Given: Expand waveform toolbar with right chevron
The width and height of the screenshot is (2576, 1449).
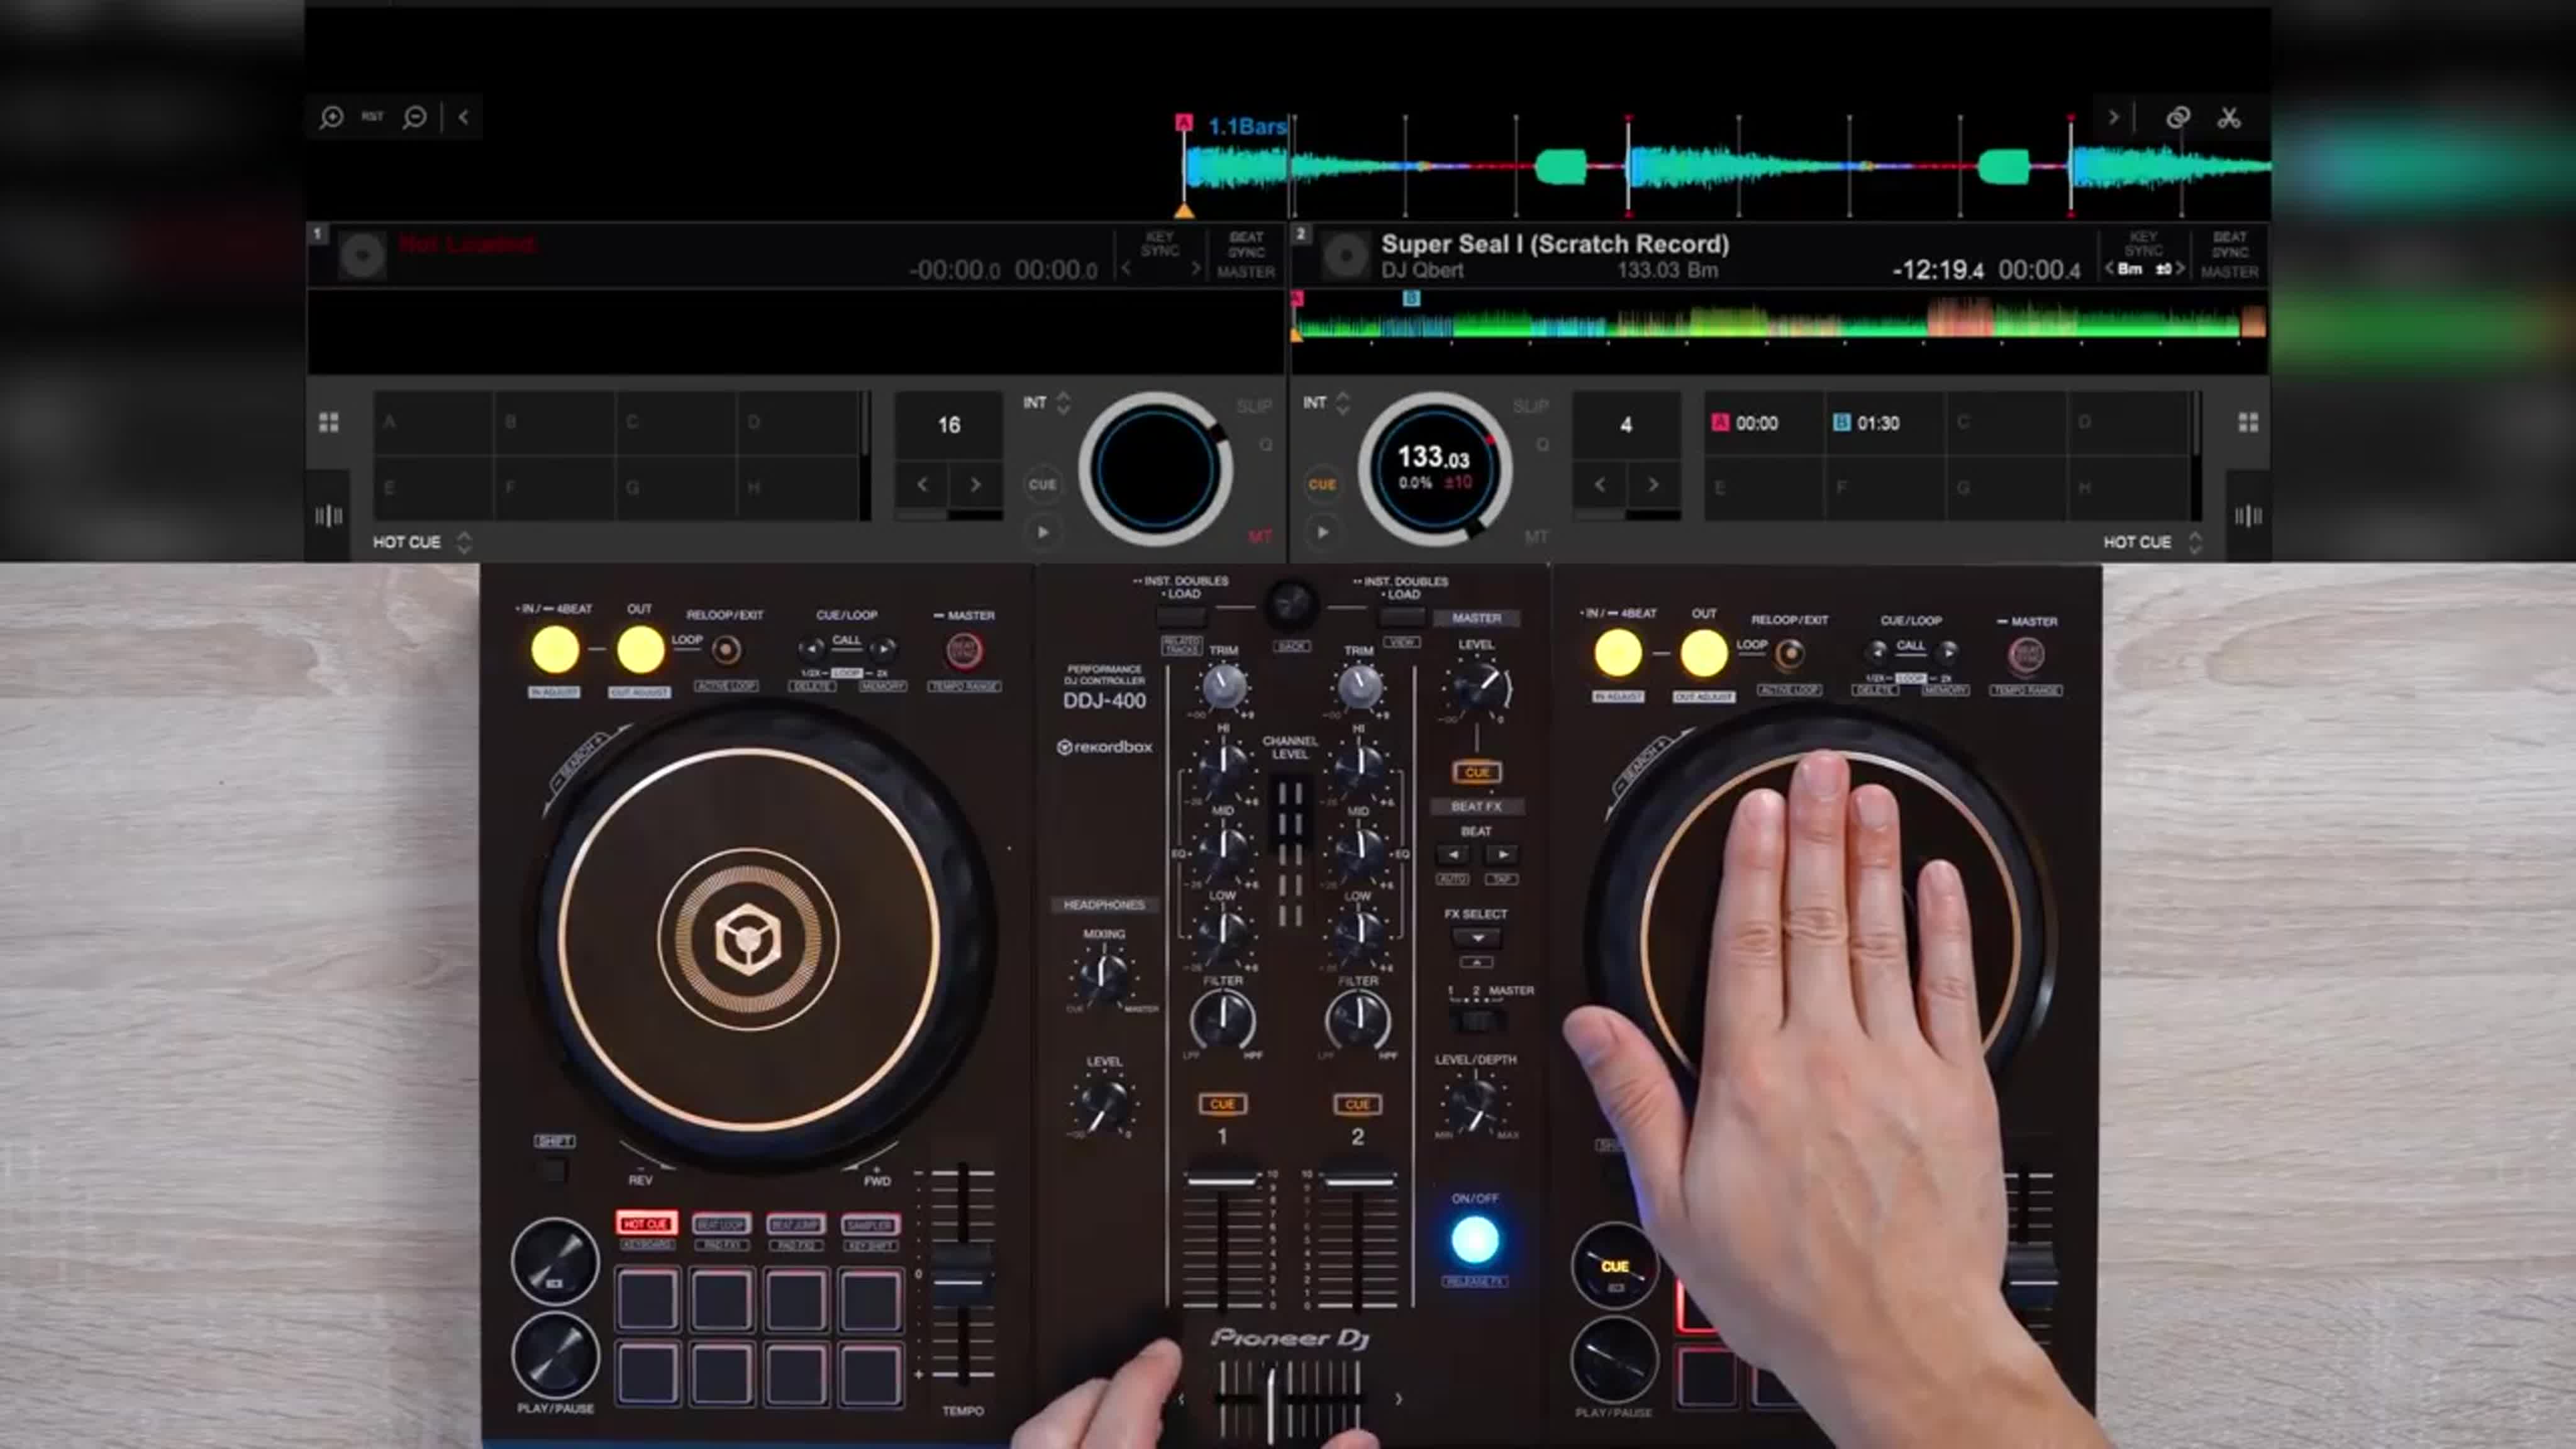Looking at the screenshot, I should (2113, 117).
